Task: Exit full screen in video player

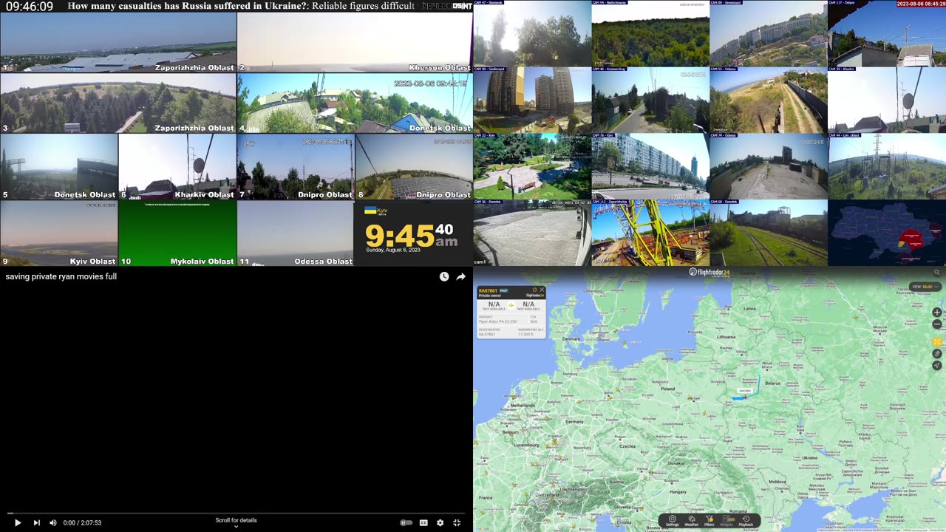Action: coord(457,522)
